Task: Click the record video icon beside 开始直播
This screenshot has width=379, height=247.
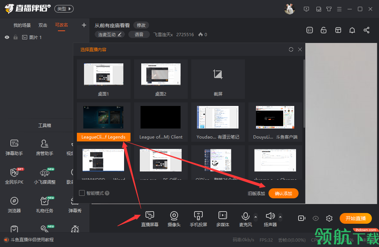Action: (301, 218)
